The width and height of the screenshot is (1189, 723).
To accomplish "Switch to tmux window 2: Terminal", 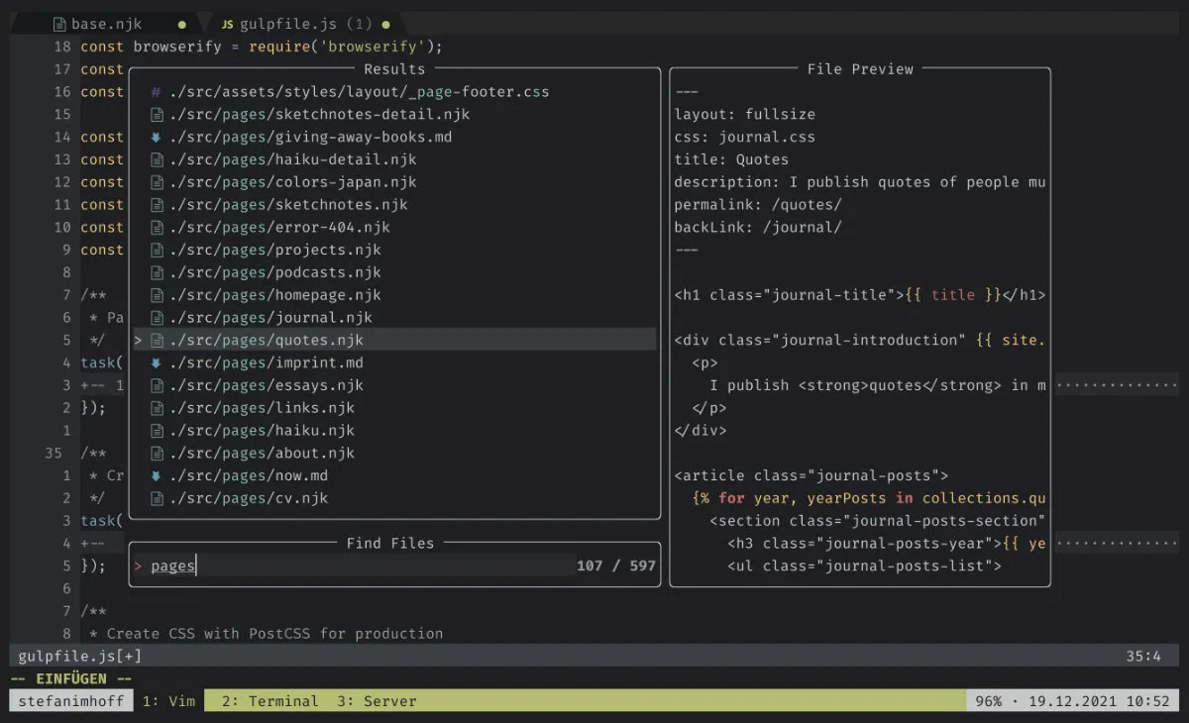I will (x=270, y=701).
